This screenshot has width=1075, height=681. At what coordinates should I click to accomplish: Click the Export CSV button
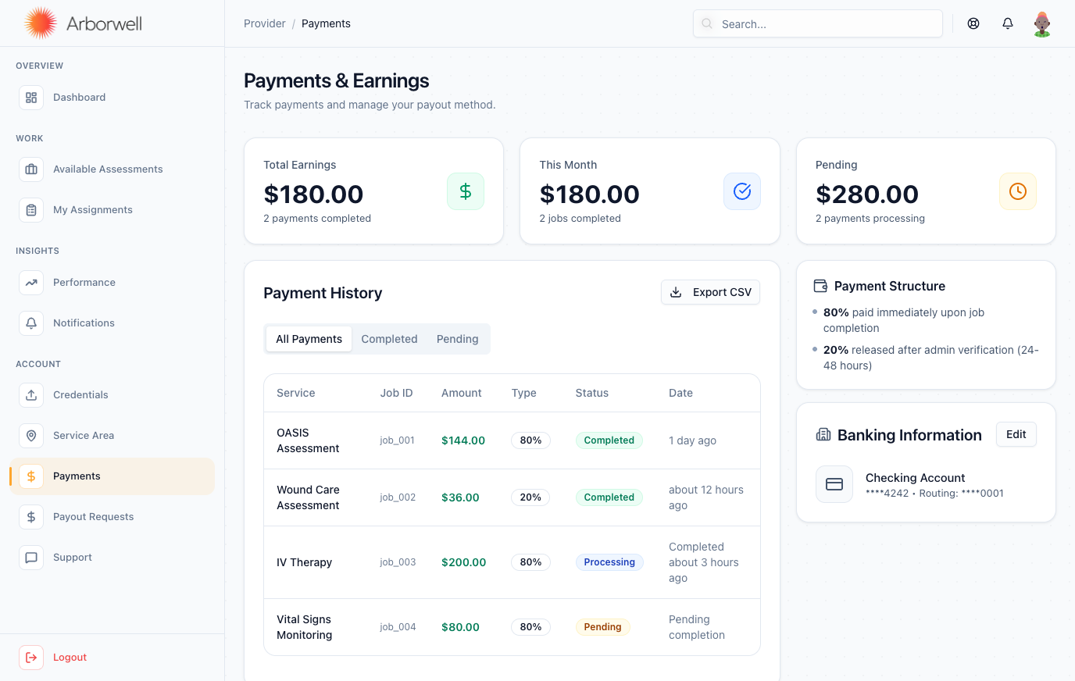click(x=710, y=292)
